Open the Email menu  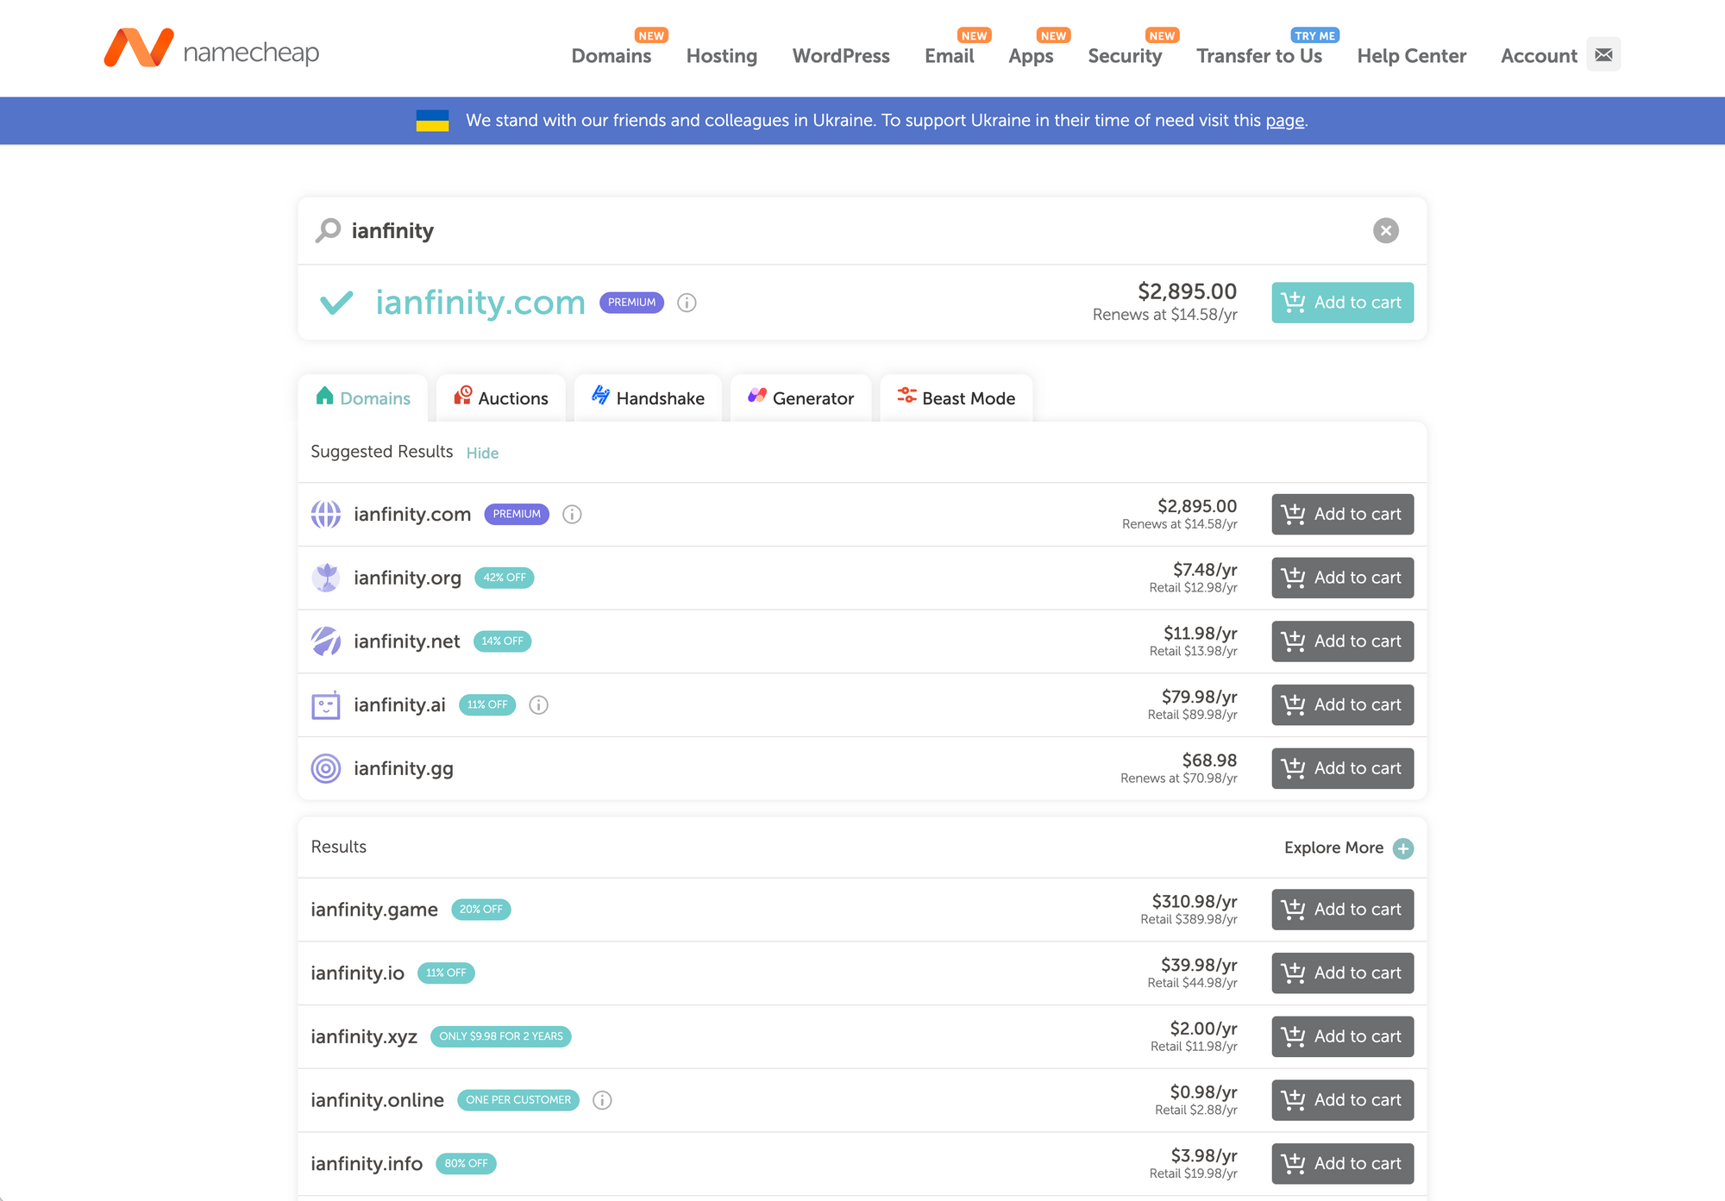pyautogui.click(x=950, y=56)
